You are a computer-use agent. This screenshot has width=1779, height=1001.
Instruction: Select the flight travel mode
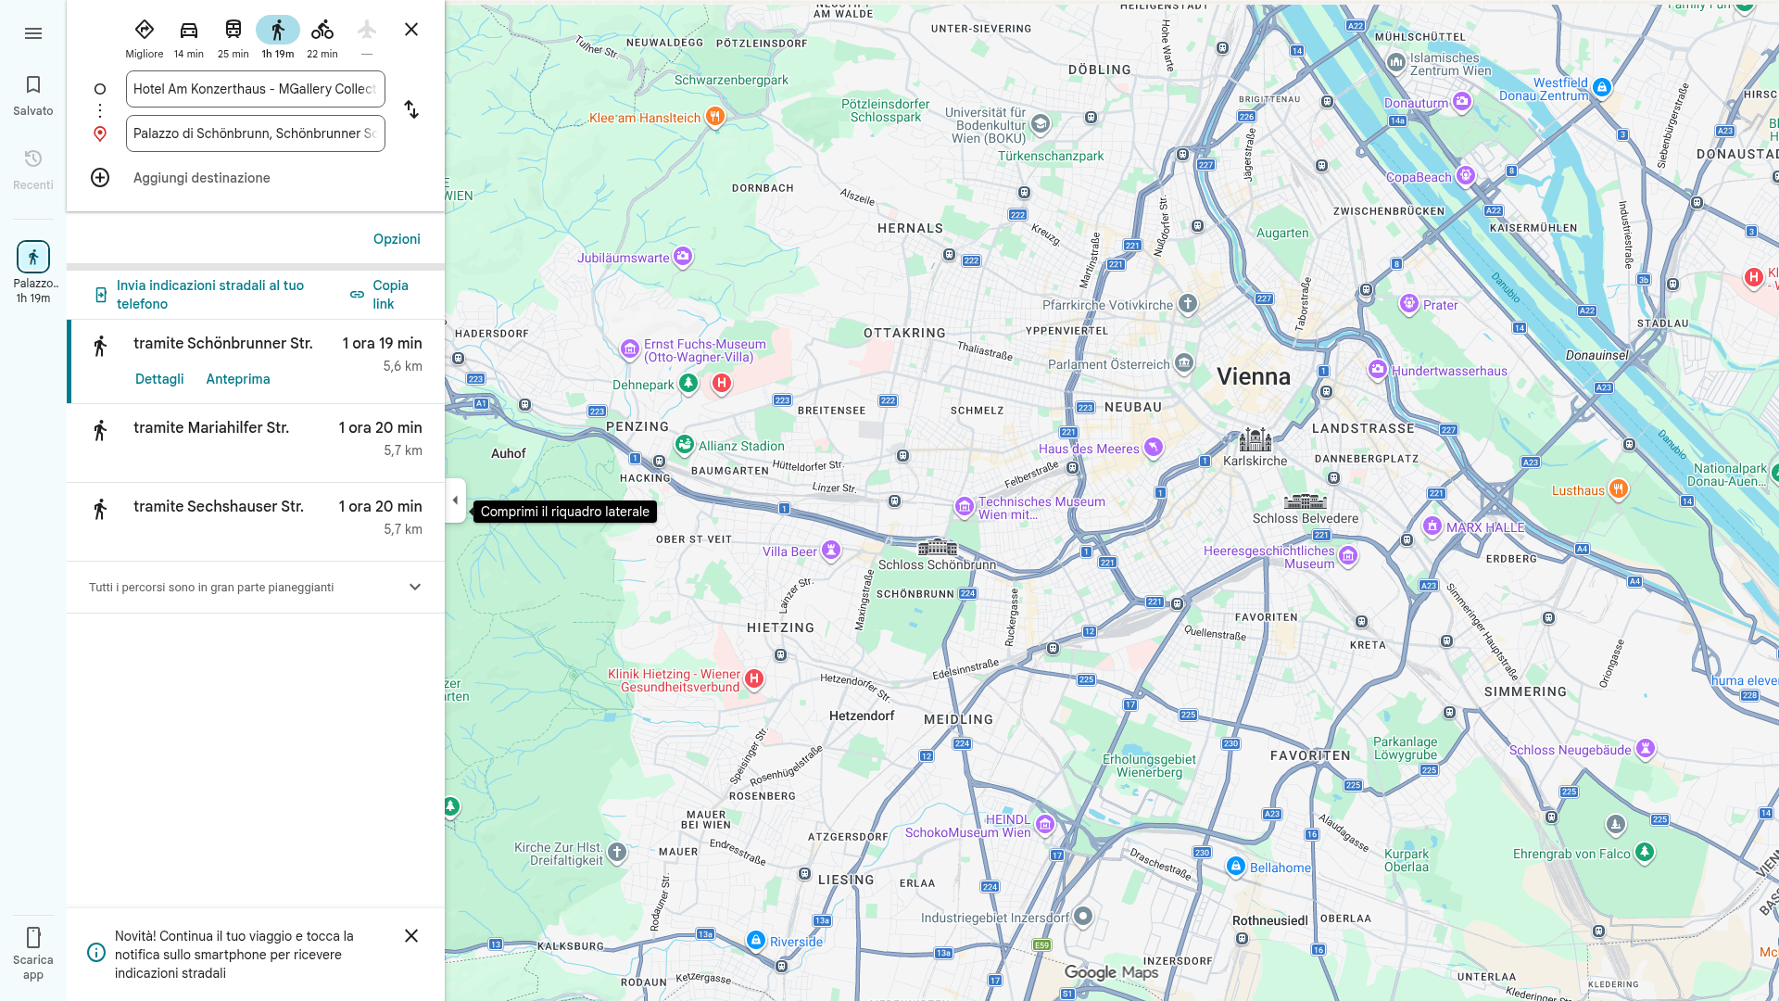click(367, 38)
